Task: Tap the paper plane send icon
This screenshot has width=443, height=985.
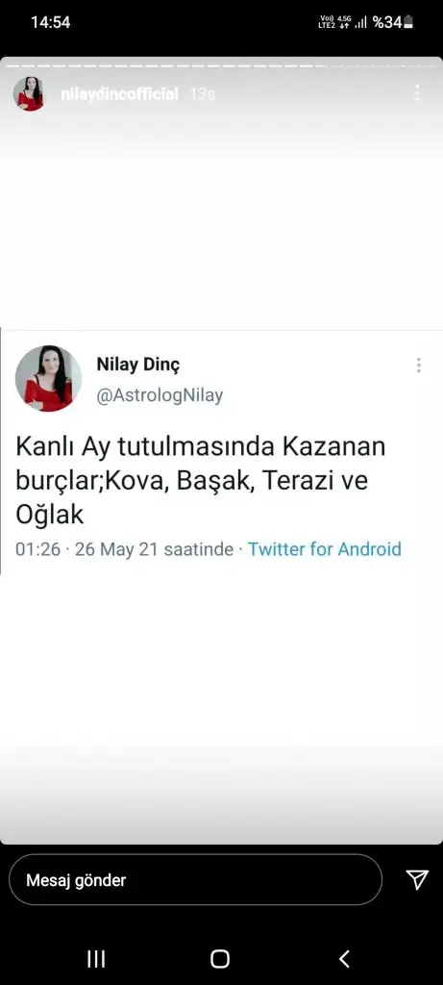Action: 417,879
